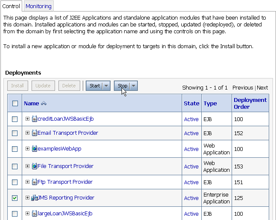Select the Control tab
The image size is (276, 220).
11,6
